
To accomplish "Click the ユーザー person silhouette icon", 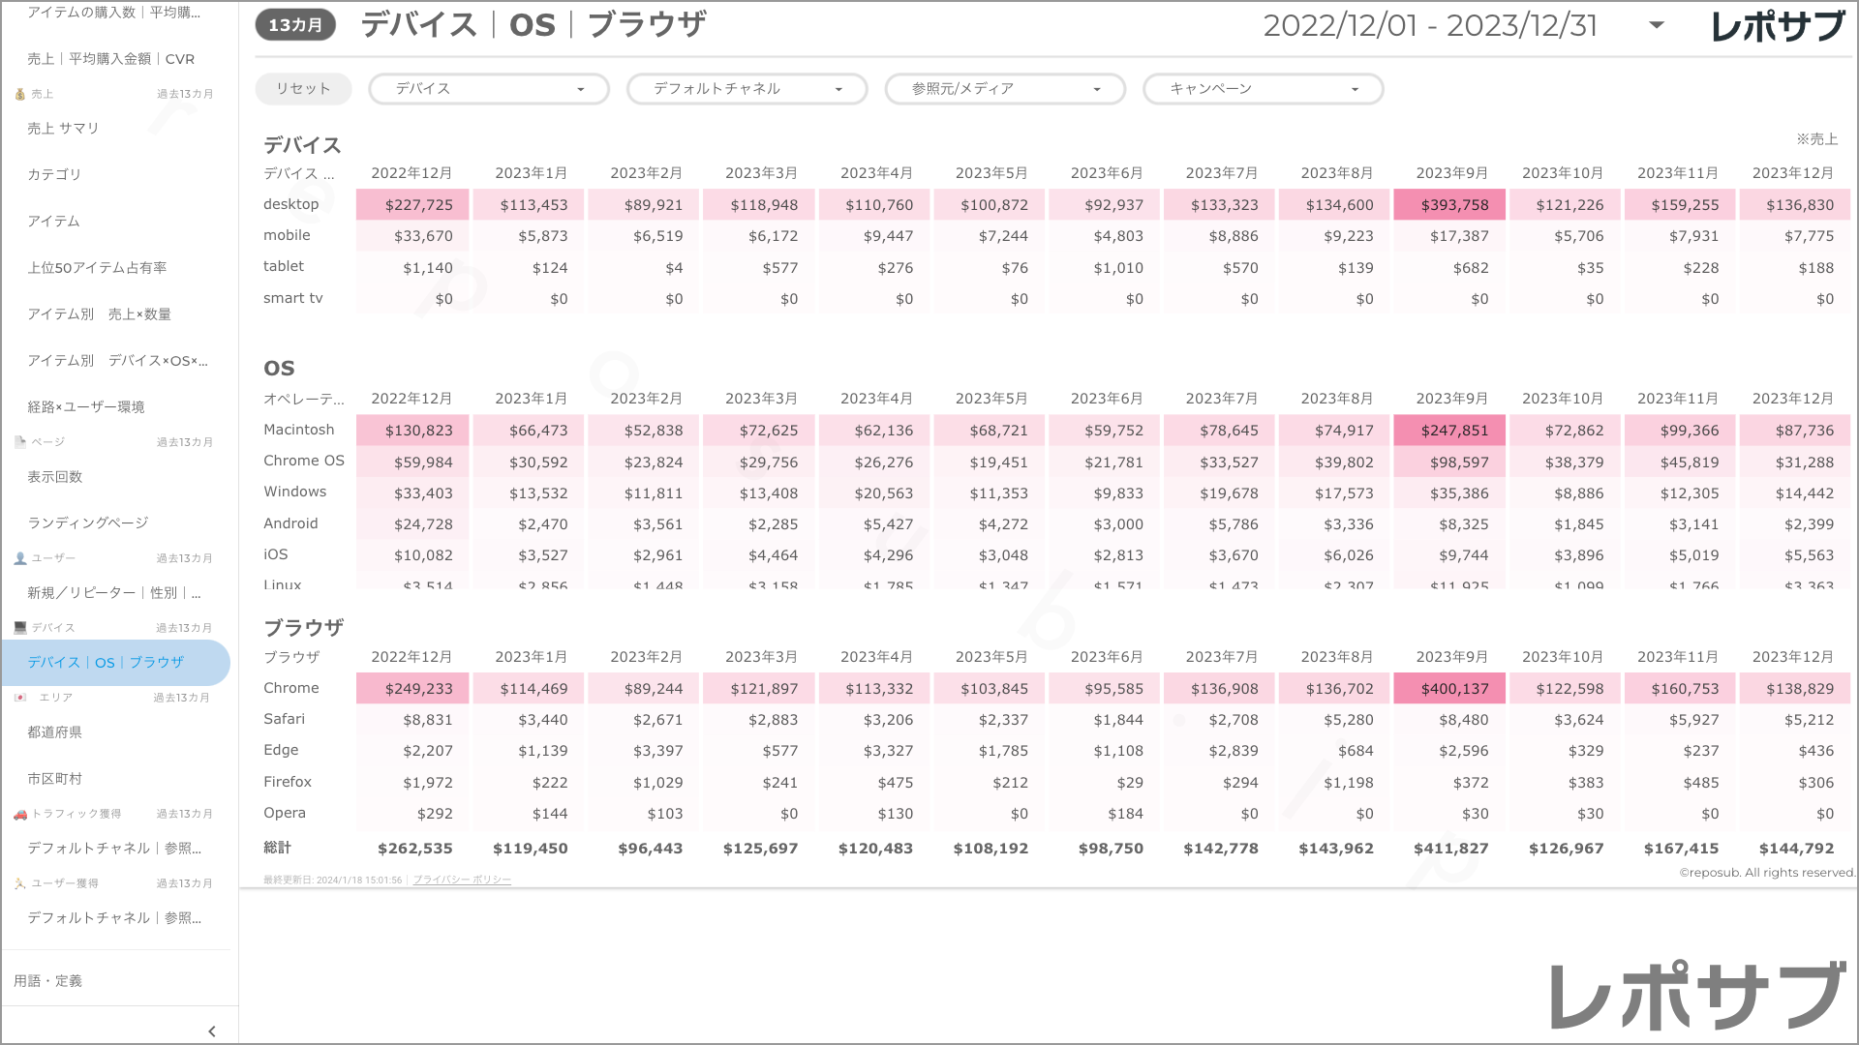I will tap(19, 558).
